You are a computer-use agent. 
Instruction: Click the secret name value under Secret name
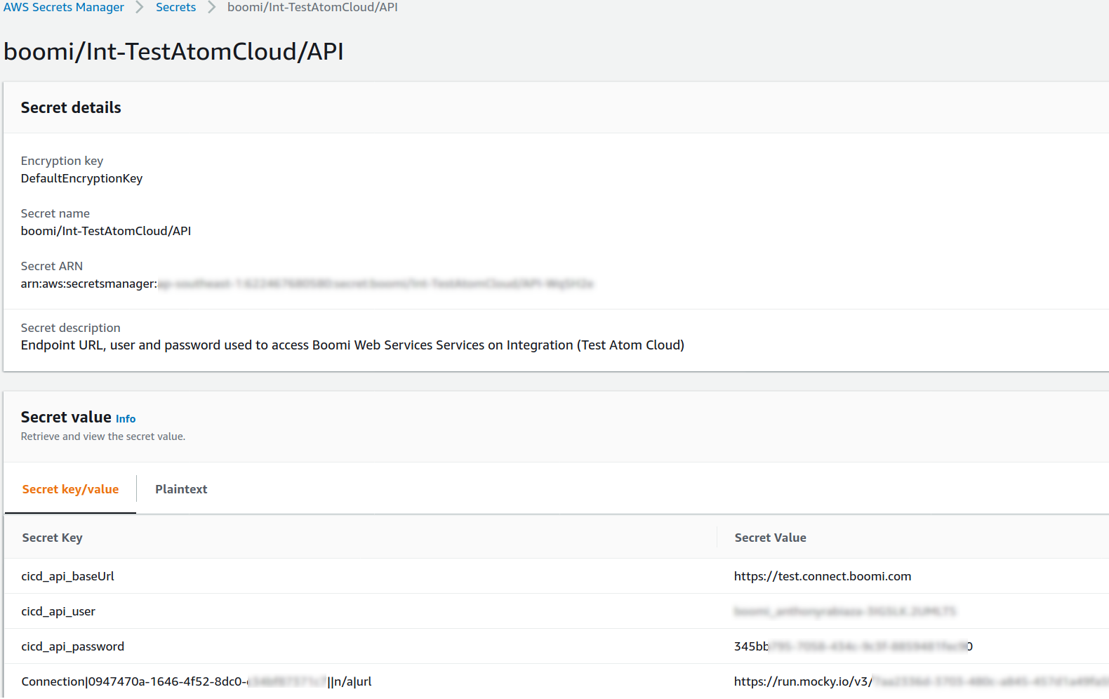click(106, 231)
